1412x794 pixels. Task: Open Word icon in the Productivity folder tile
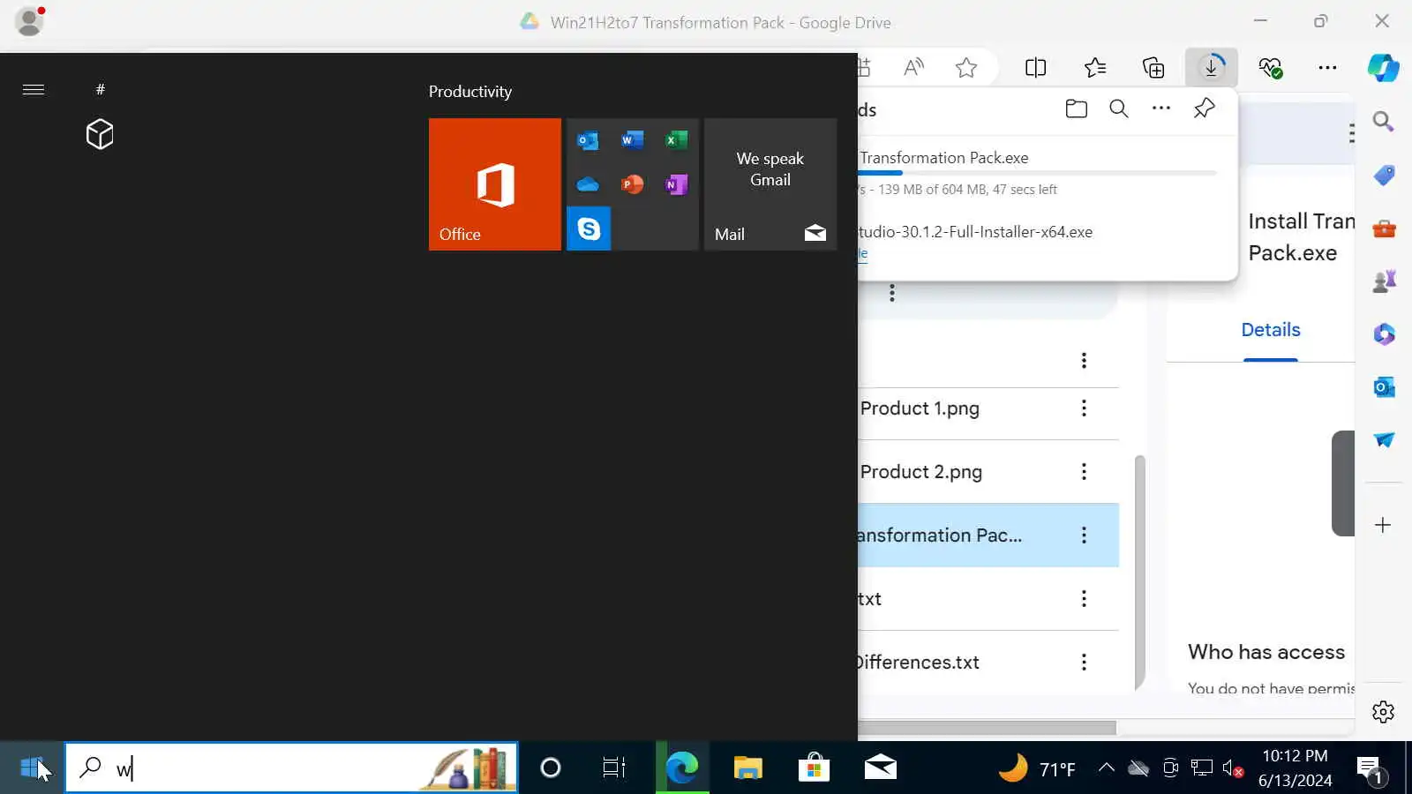coord(632,140)
